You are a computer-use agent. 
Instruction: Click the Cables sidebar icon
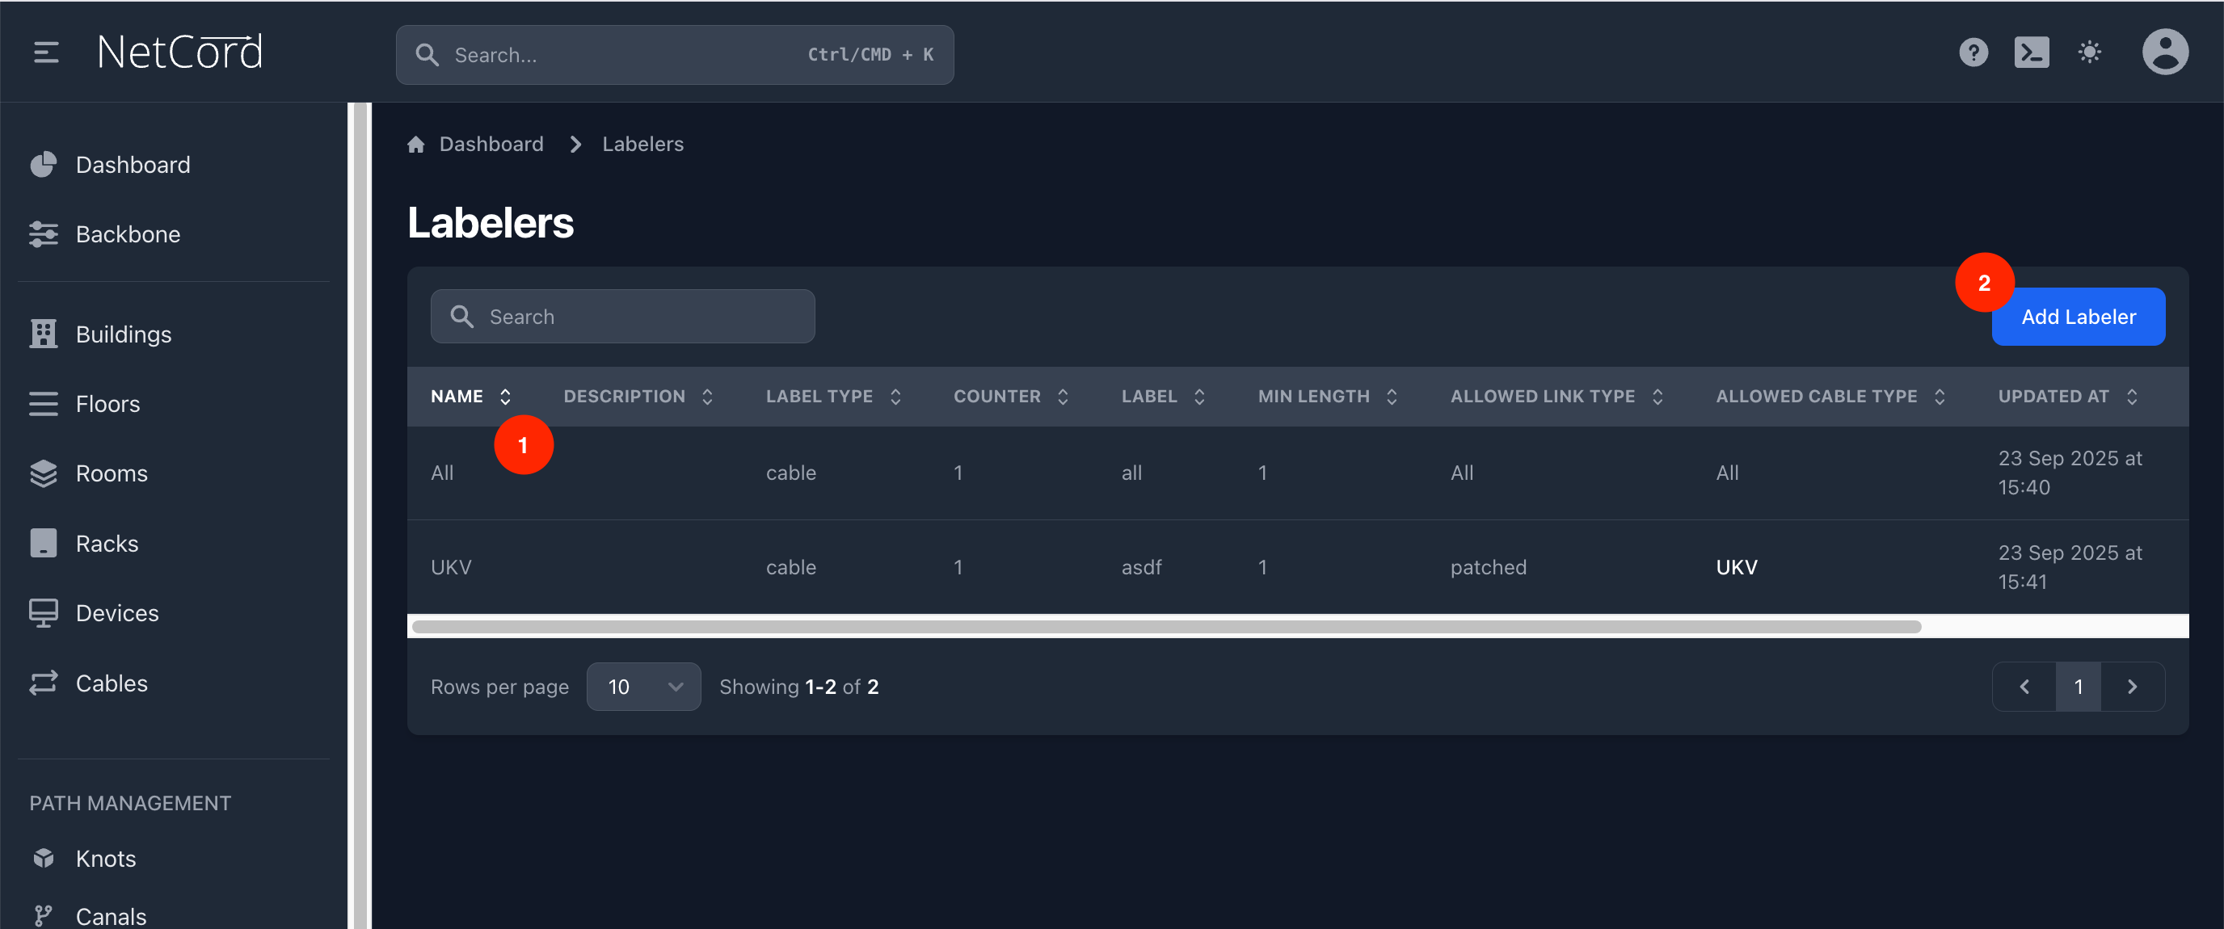click(x=43, y=683)
